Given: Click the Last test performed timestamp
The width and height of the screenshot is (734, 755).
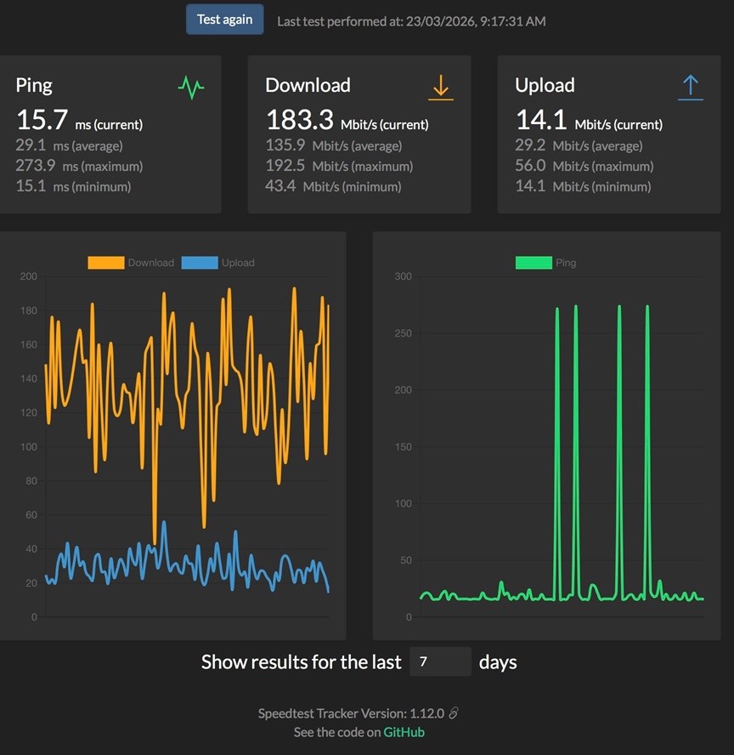Looking at the screenshot, I should pos(411,20).
